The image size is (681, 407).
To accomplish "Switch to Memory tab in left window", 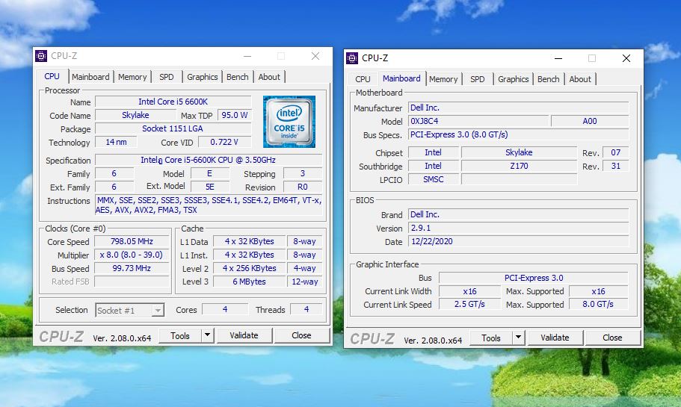I will coord(132,77).
